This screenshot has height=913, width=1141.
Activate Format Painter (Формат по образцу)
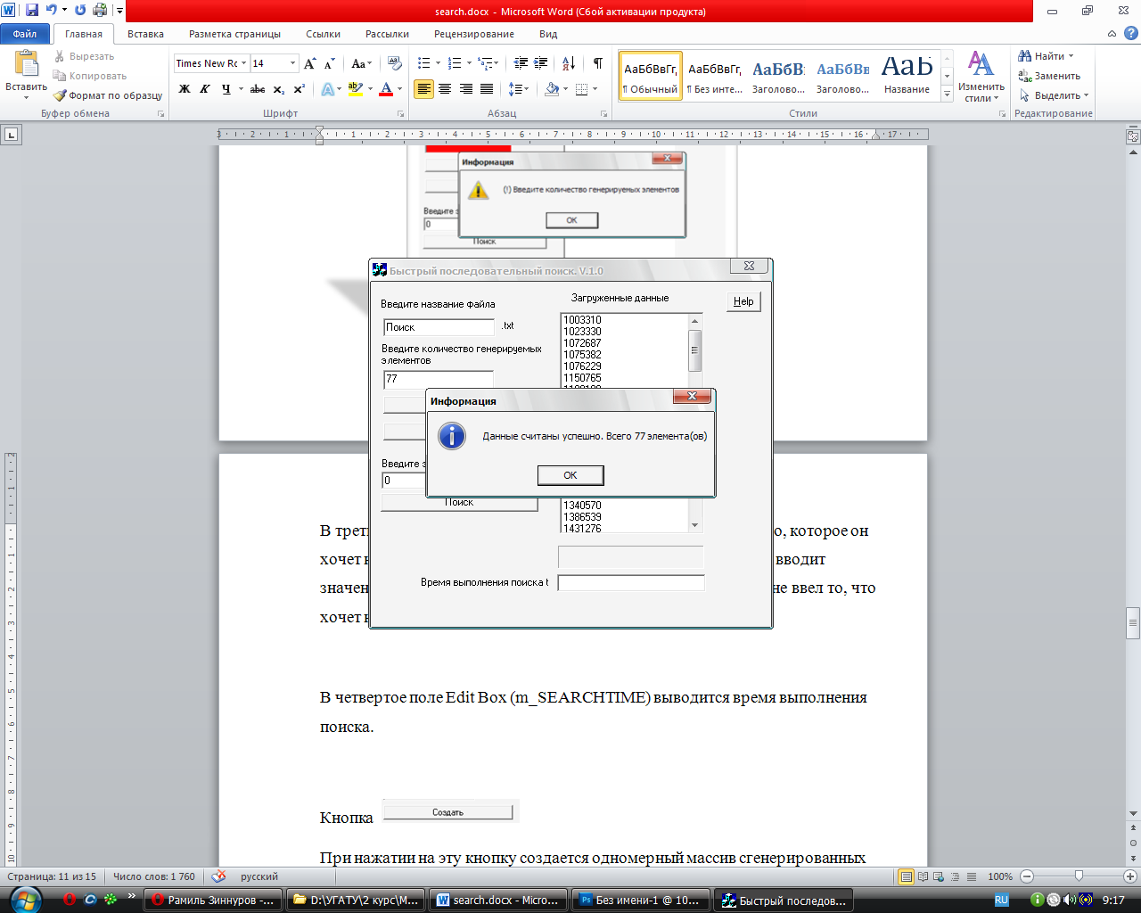pyautogui.click(x=108, y=95)
